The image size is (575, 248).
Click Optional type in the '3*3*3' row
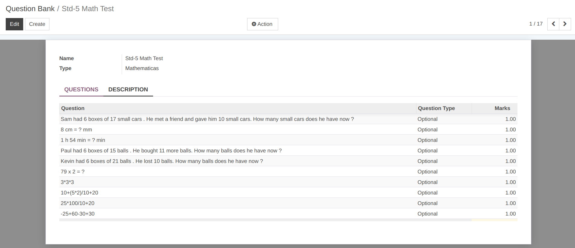(427, 182)
